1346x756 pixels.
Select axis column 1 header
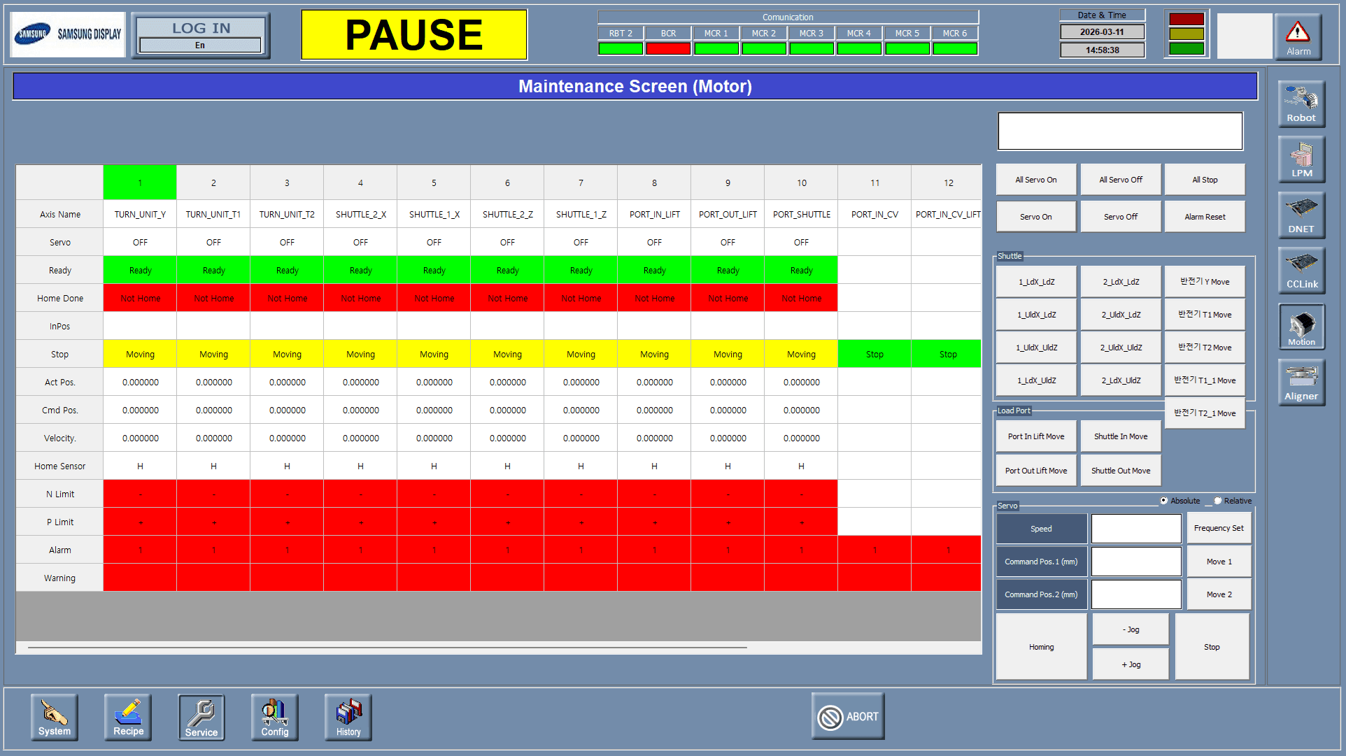[140, 183]
